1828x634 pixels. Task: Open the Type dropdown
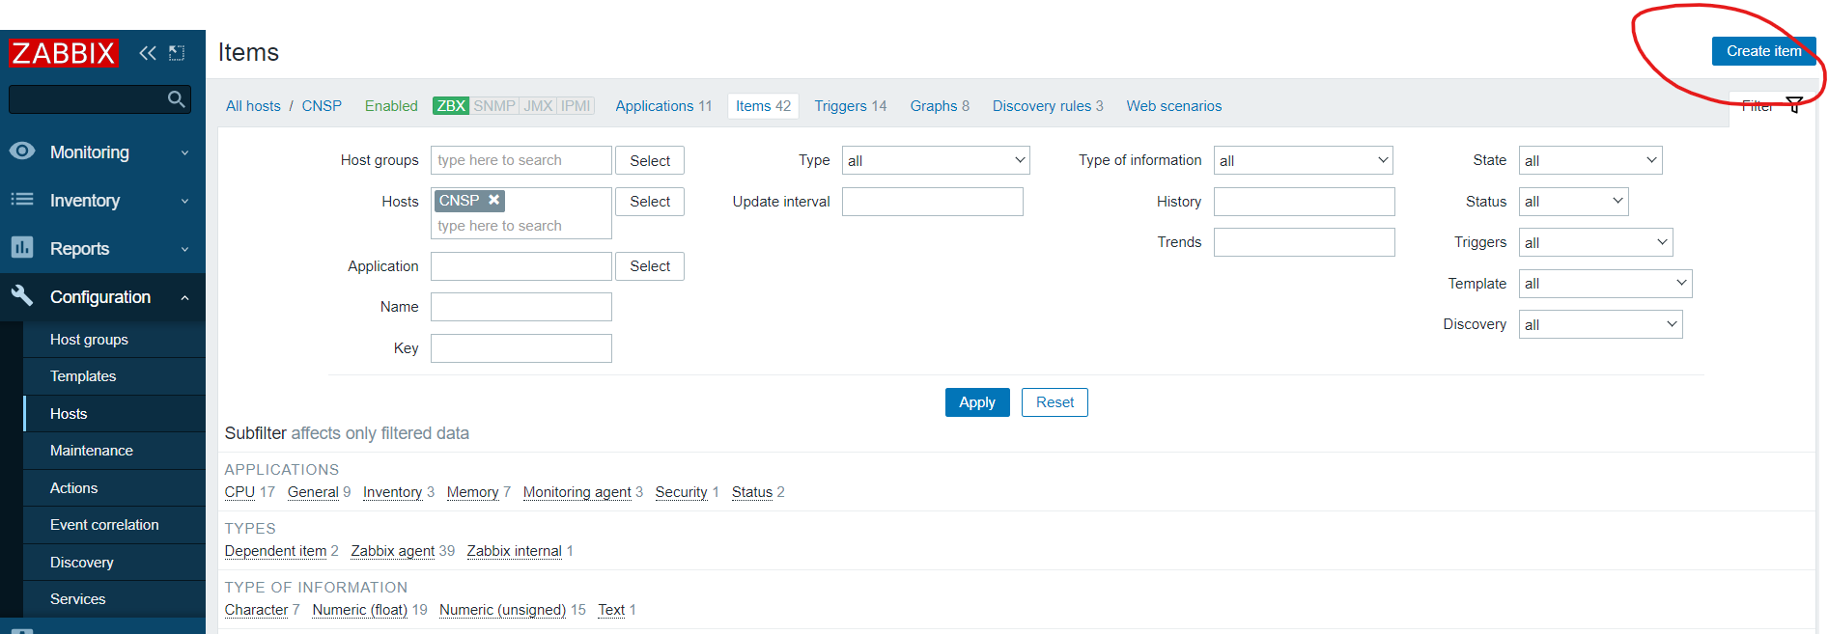[936, 160]
